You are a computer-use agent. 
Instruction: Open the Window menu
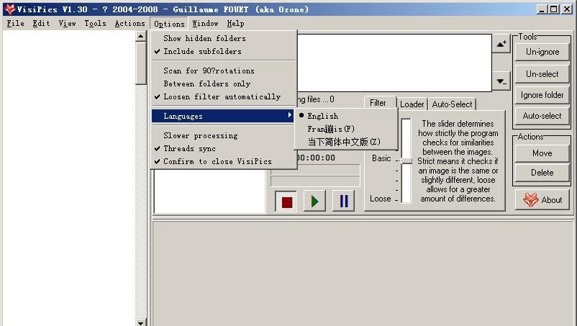(x=205, y=23)
